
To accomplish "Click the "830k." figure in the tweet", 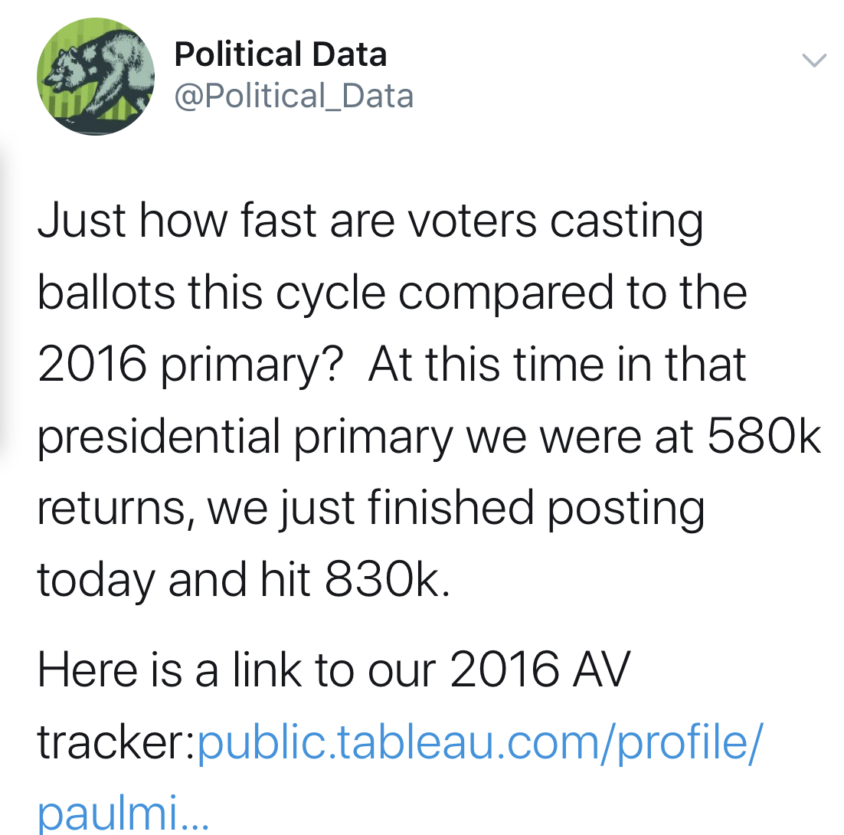I will [x=388, y=580].
